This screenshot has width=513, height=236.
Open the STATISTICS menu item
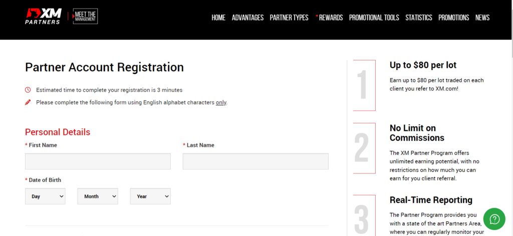[419, 18]
